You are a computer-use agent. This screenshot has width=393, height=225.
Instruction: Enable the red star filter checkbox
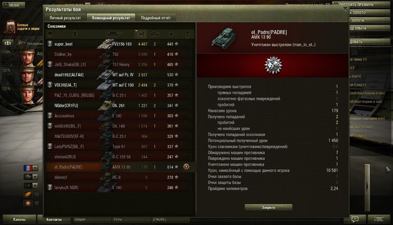(37, 203)
